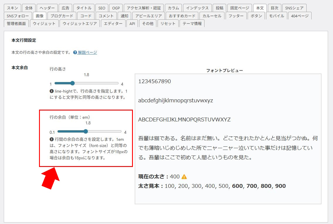Adjust the 行の余白 slider handle
This screenshot has width=333, height=224.
click(86, 131)
